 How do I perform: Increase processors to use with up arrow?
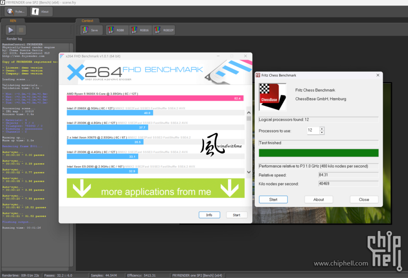(x=322, y=129)
